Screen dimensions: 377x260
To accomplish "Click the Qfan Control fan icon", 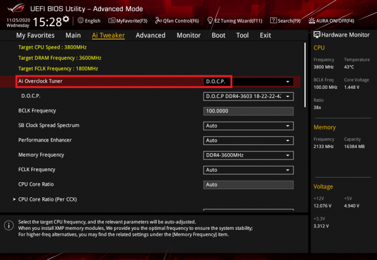I will (x=158, y=20).
